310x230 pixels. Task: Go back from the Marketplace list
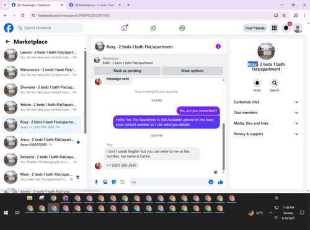7,42
